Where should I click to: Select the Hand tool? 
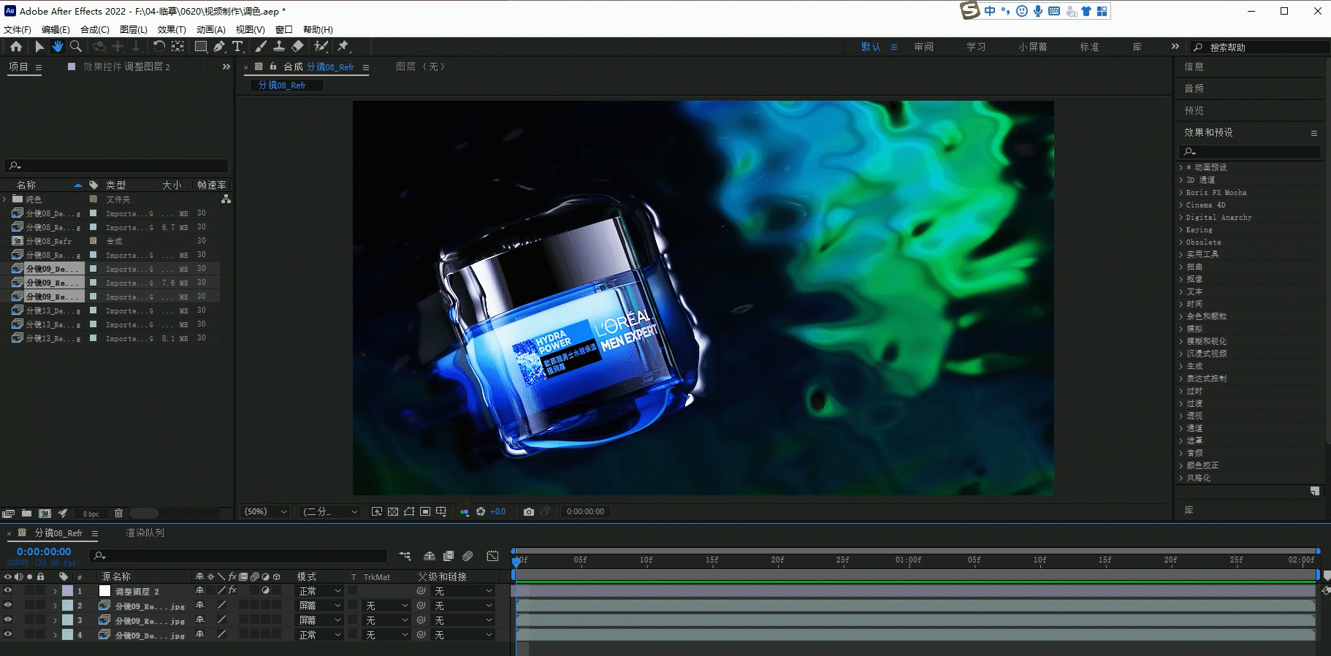coord(57,46)
